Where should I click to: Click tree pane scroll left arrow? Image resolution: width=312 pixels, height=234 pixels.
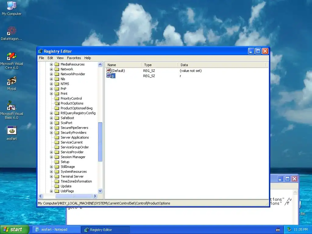click(x=41, y=196)
